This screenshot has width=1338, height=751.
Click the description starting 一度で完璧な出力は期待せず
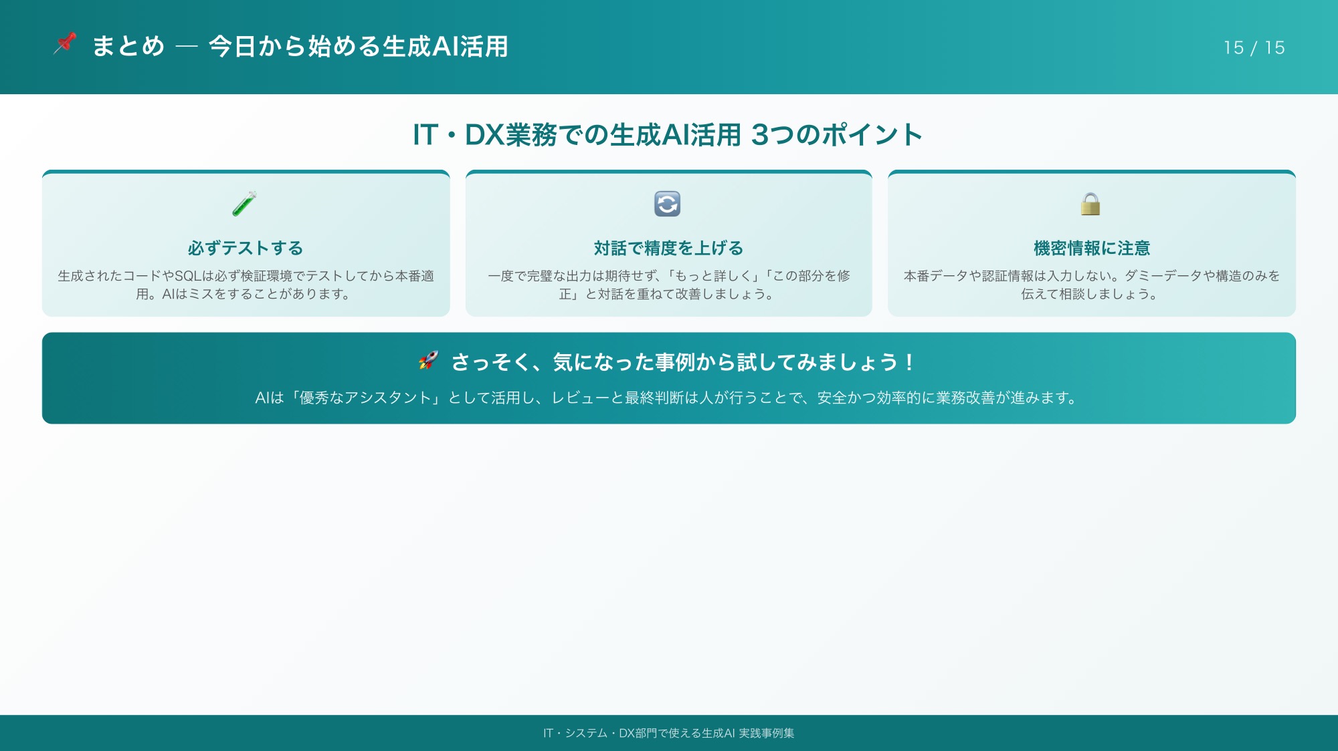click(x=668, y=285)
